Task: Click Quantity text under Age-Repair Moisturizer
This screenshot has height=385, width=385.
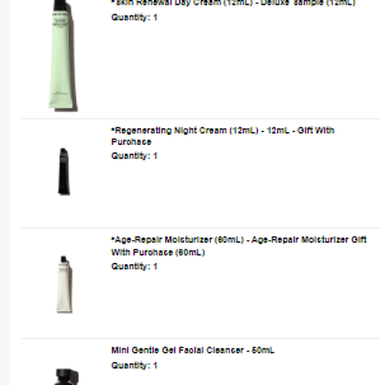Action: (x=134, y=267)
